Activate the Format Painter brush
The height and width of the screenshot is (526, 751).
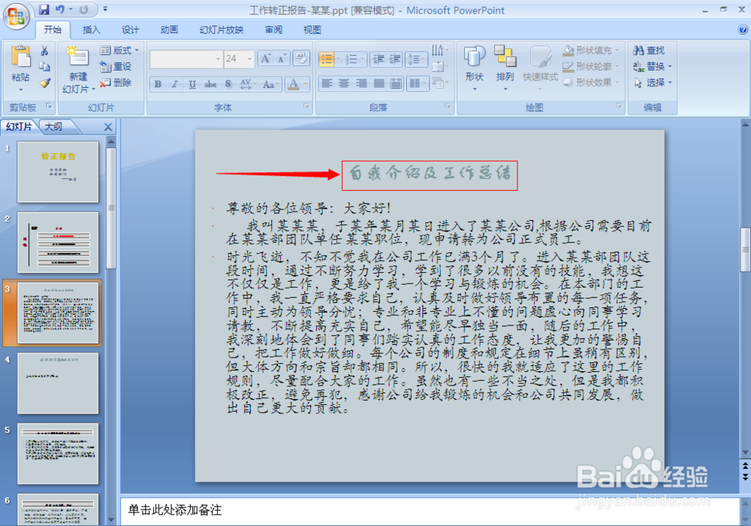44,83
